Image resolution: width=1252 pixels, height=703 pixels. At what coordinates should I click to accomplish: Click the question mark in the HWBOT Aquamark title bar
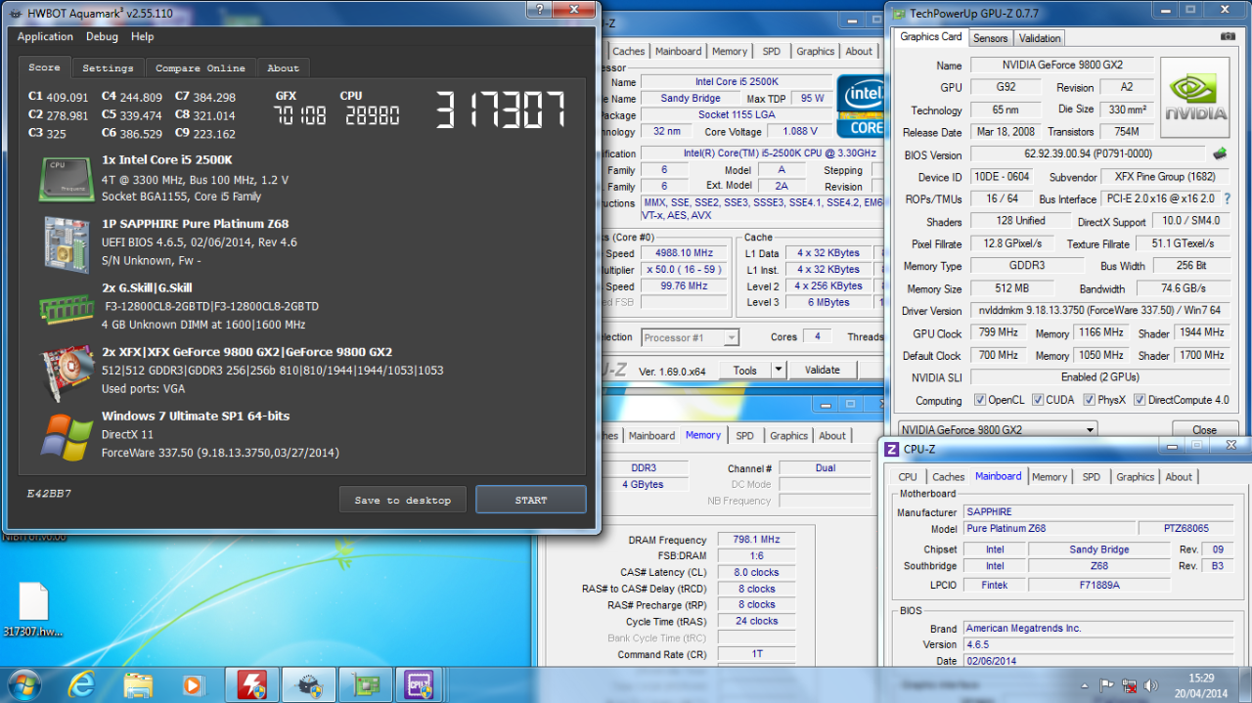click(x=539, y=9)
